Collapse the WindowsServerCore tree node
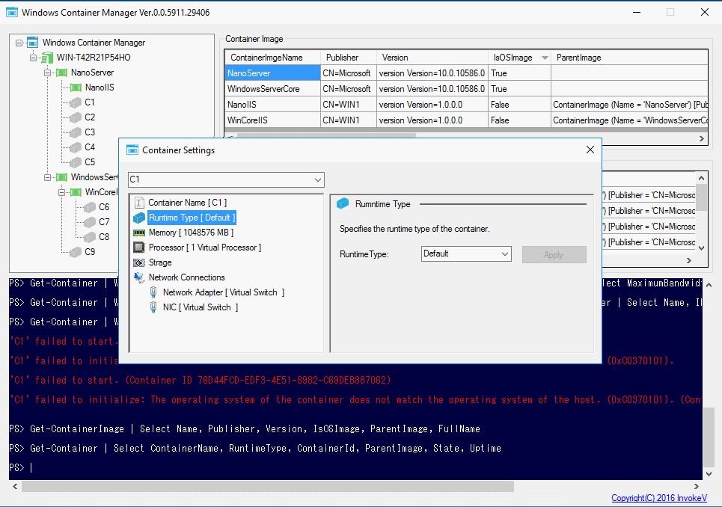This screenshot has width=722, height=507. pos(47,177)
